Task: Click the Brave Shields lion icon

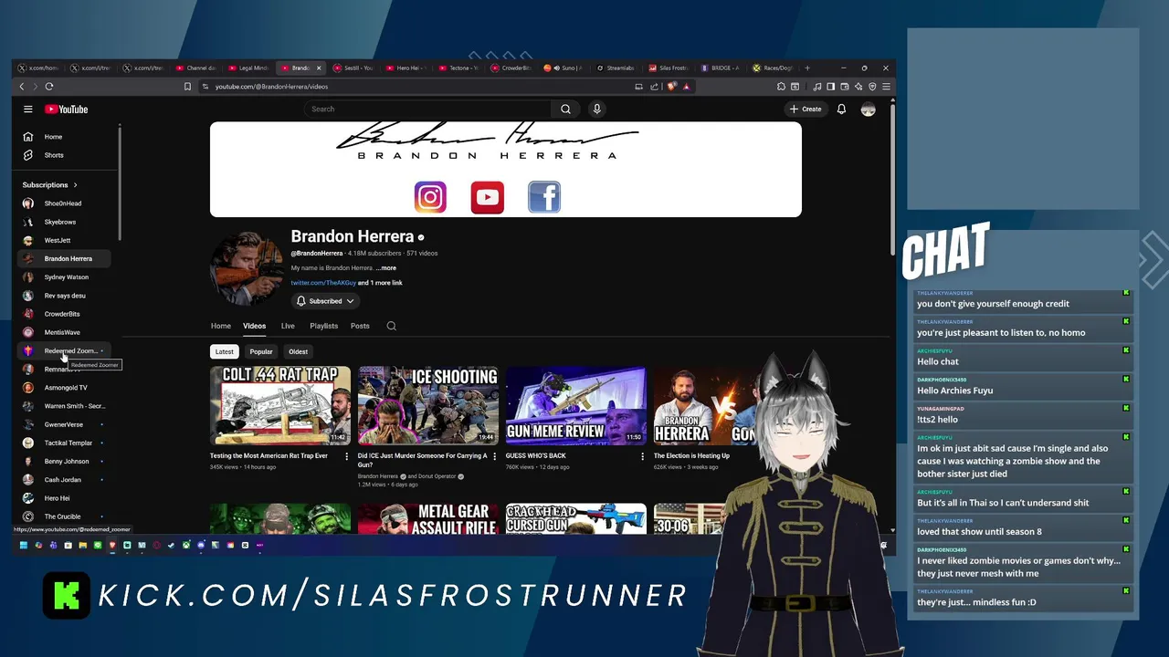Action: click(x=671, y=87)
